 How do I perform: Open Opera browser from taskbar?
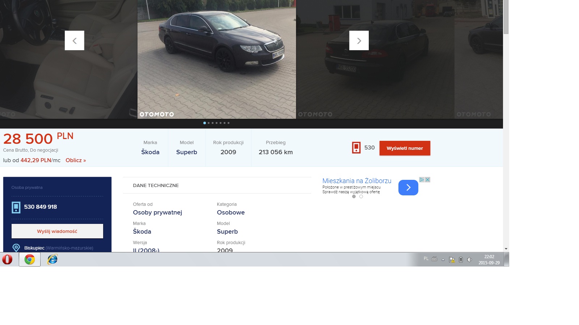[x=7, y=259]
